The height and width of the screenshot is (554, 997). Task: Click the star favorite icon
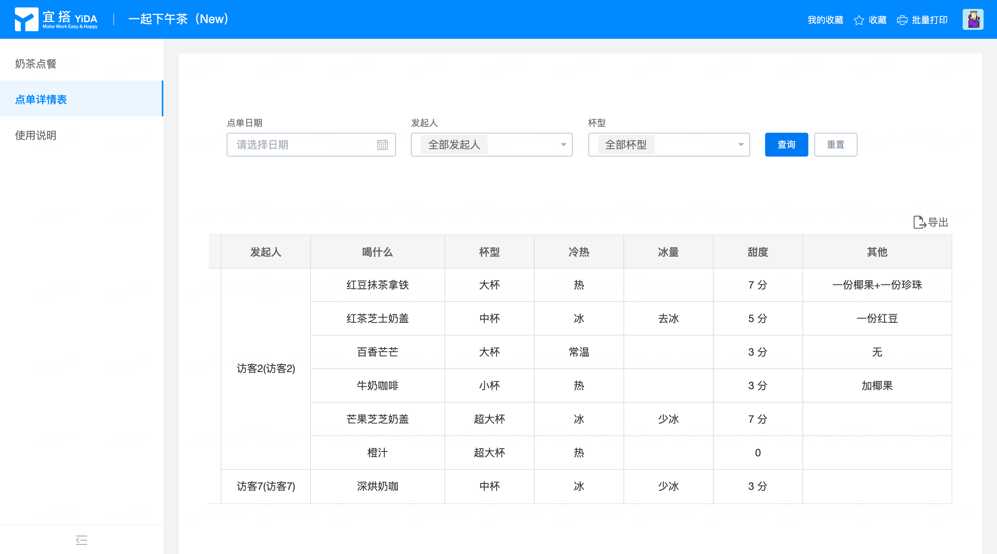858,20
